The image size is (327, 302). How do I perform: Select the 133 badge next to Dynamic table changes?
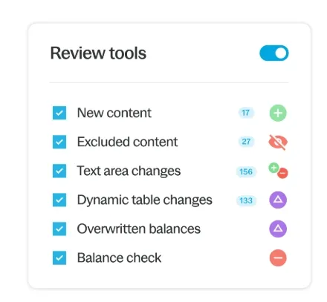[x=246, y=200]
